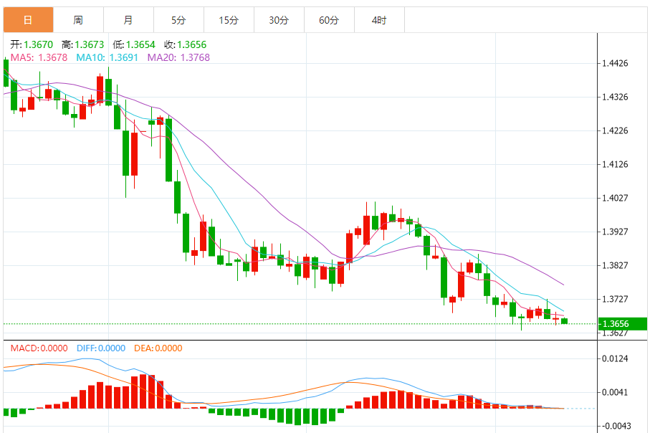Click the 1.4126 price axis label

click(615, 164)
